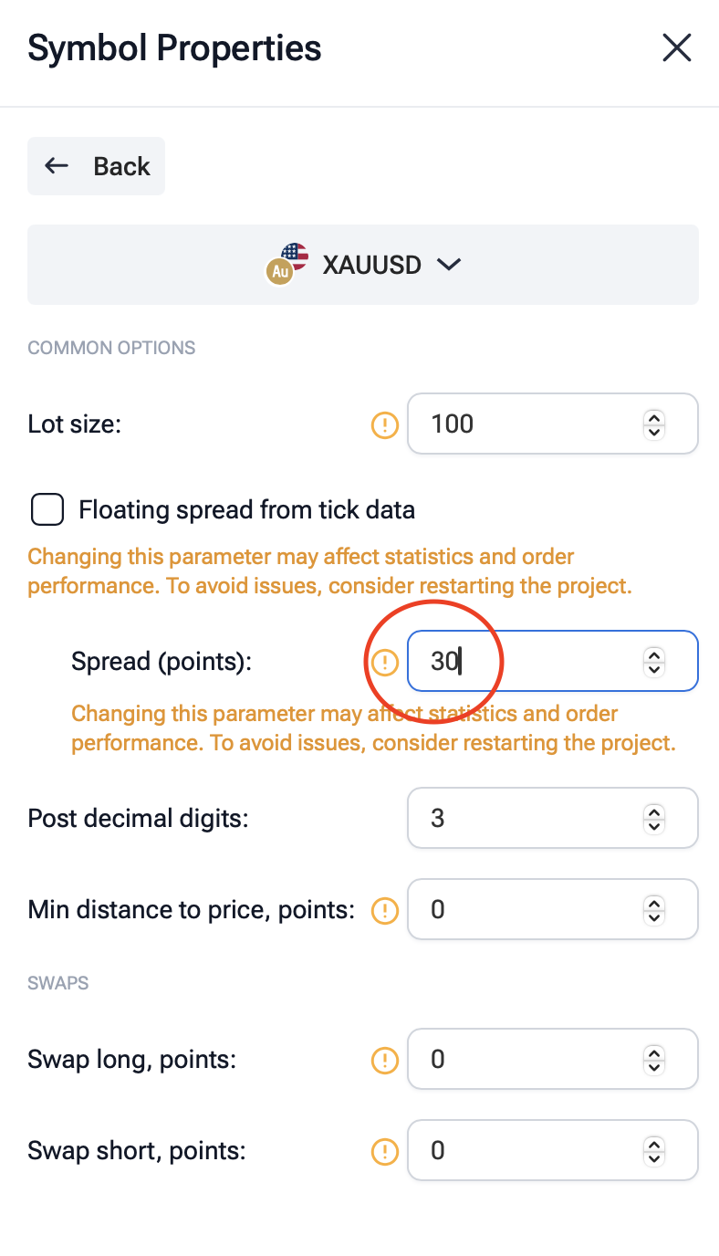Click the XAUUSD gold-USD symbol icon
The height and width of the screenshot is (1256, 719).
287,265
